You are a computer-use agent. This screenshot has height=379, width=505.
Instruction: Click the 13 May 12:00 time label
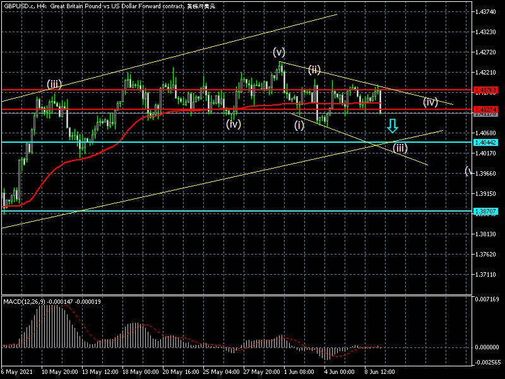(x=100, y=372)
